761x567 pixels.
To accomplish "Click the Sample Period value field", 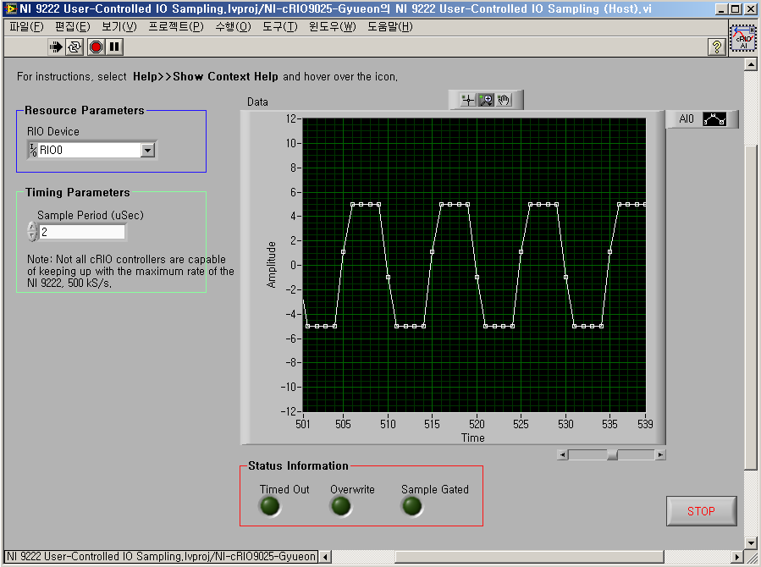I will click(x=82, y=232).
